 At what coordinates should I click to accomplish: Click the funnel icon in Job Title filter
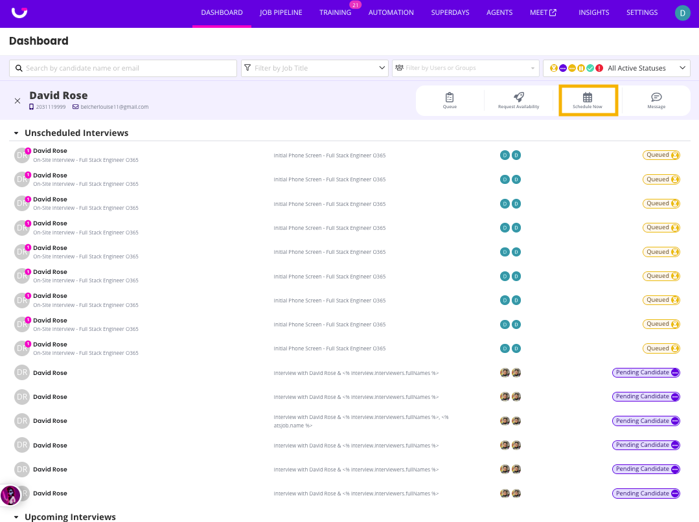[x=247, y=68]
